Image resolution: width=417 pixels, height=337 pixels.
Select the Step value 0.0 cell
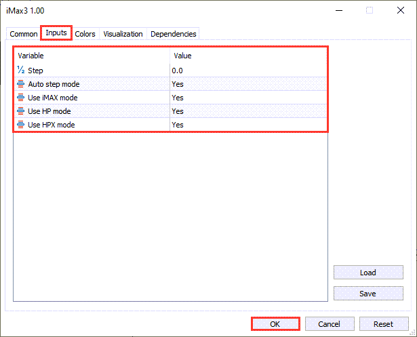[x=248, y=71]
